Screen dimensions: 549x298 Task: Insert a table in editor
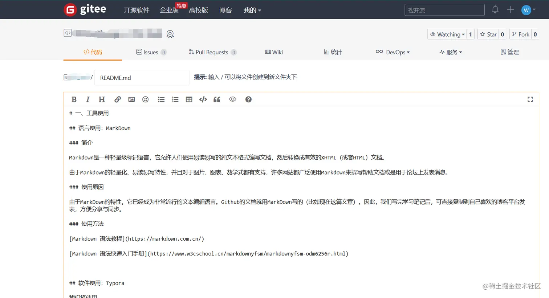click(x=189, y=99)
